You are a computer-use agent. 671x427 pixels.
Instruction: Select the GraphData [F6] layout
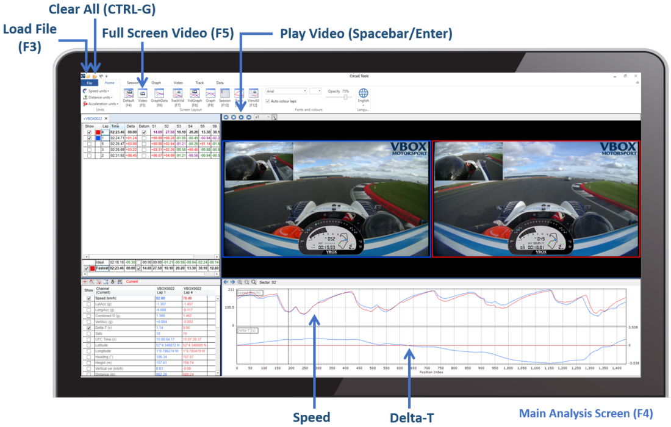click(159, 98)
